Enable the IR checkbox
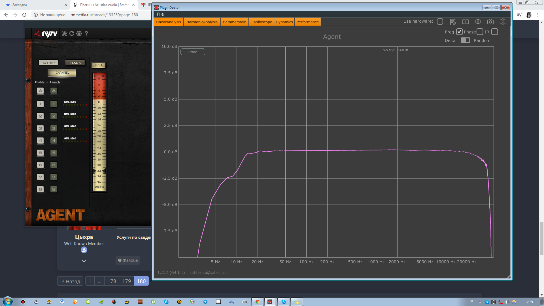Image resolution: width=544 pixels, height=306 pixels. tap(495, 32)
